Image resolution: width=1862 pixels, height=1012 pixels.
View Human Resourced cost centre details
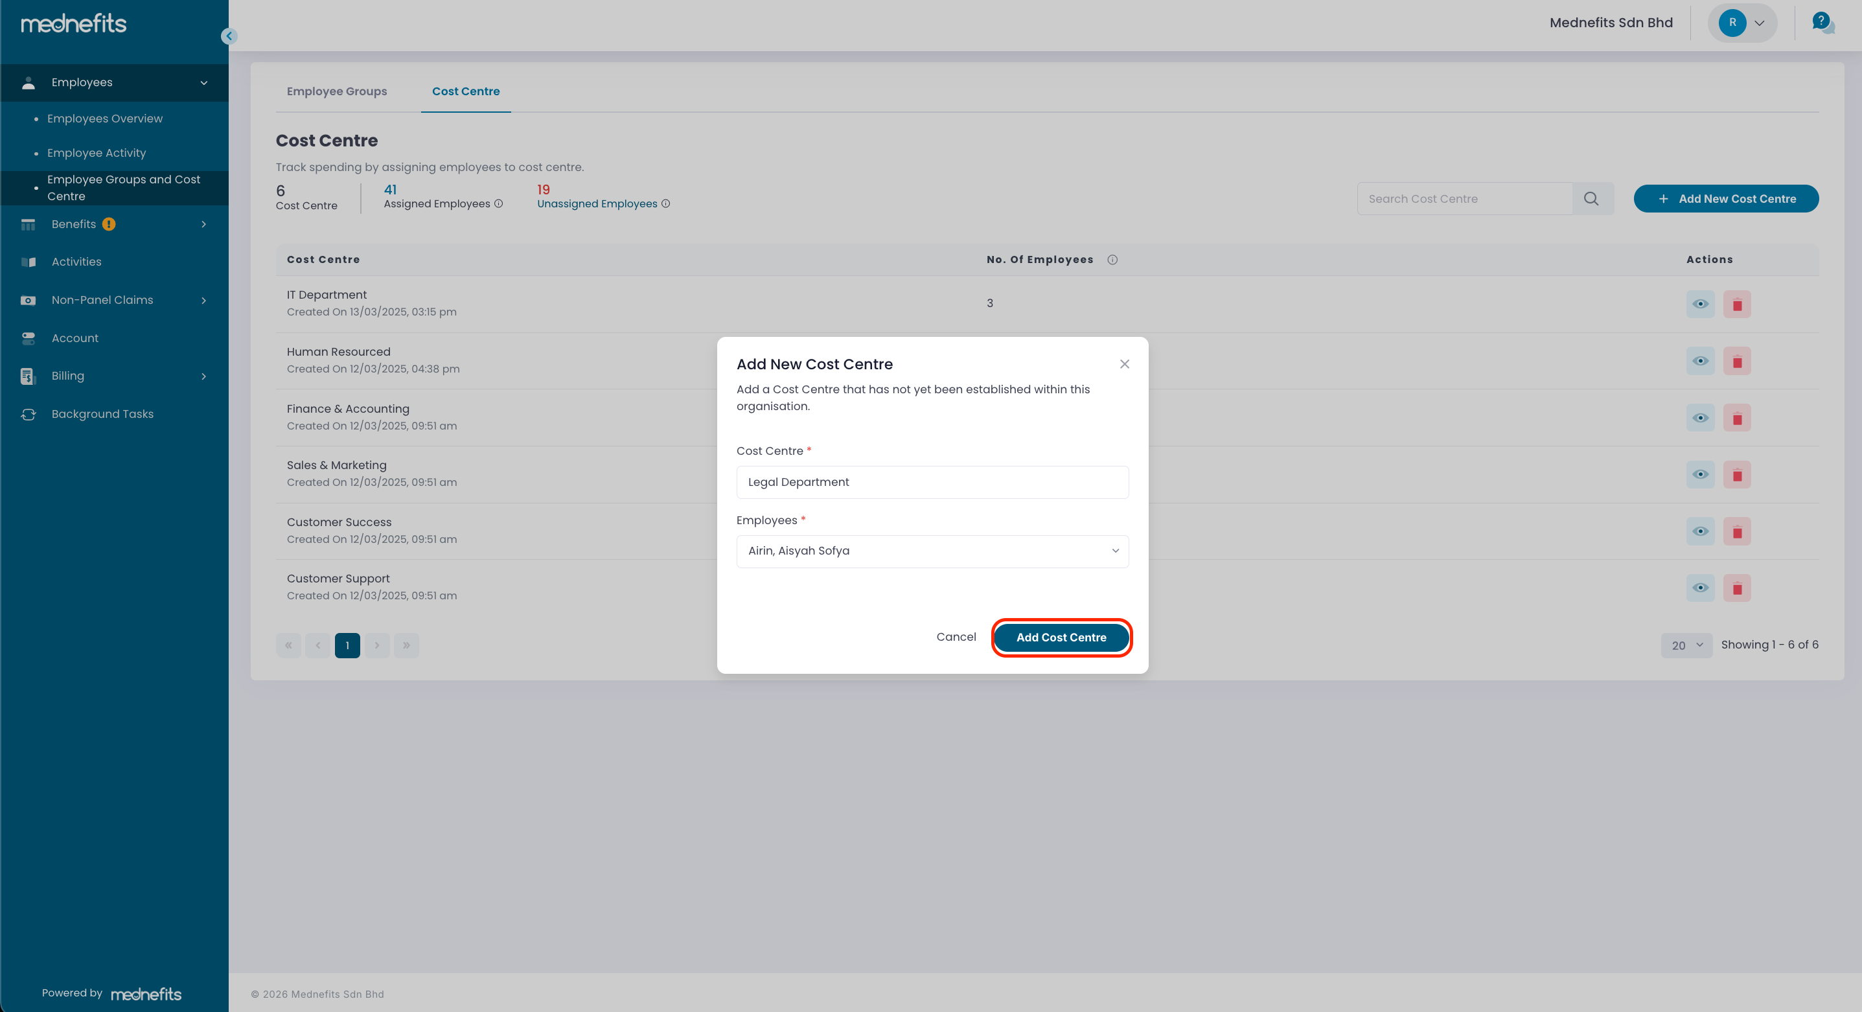(x=1700, y=362)
